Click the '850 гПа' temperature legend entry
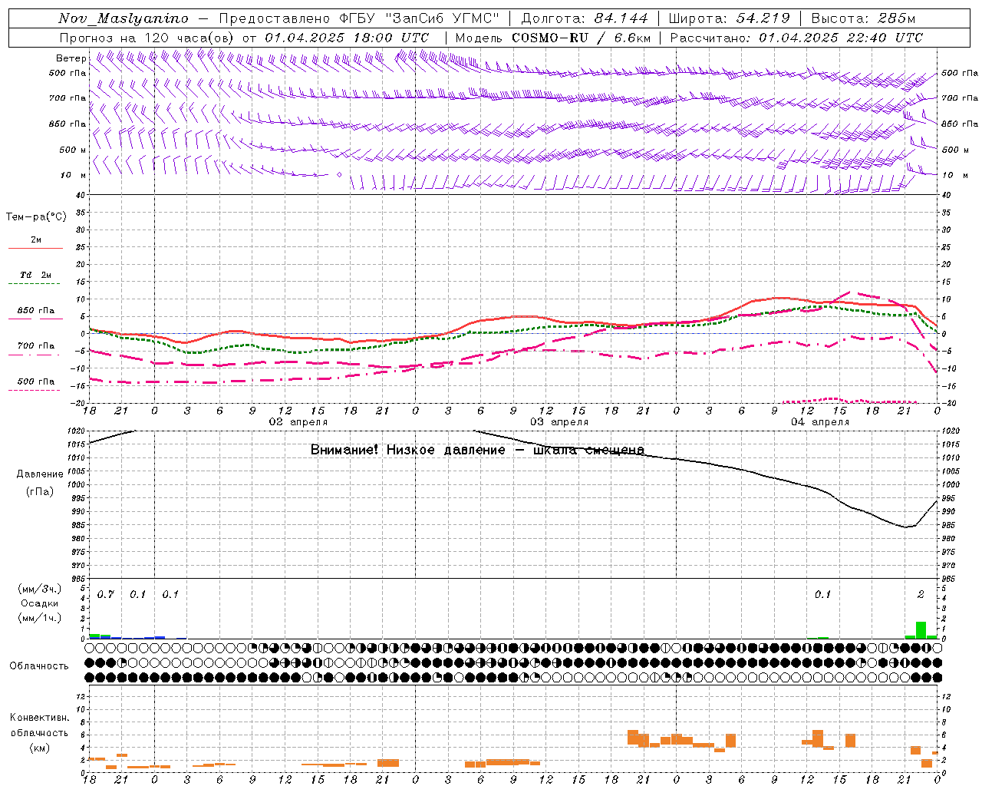This screenshot has height=786, width=982. (35, 311)
